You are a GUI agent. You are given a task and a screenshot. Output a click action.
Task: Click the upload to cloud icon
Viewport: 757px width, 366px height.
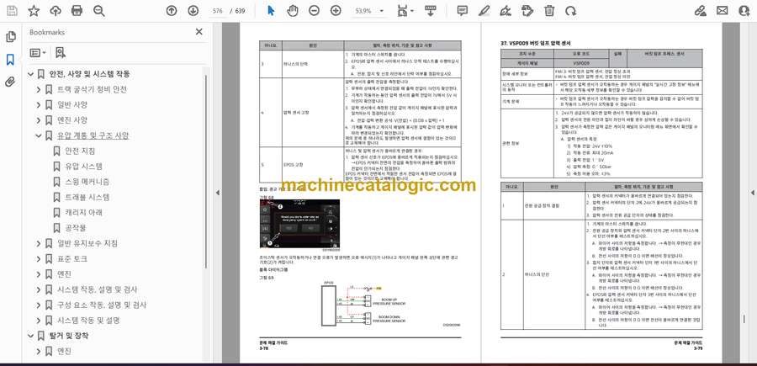click(56, 11)
